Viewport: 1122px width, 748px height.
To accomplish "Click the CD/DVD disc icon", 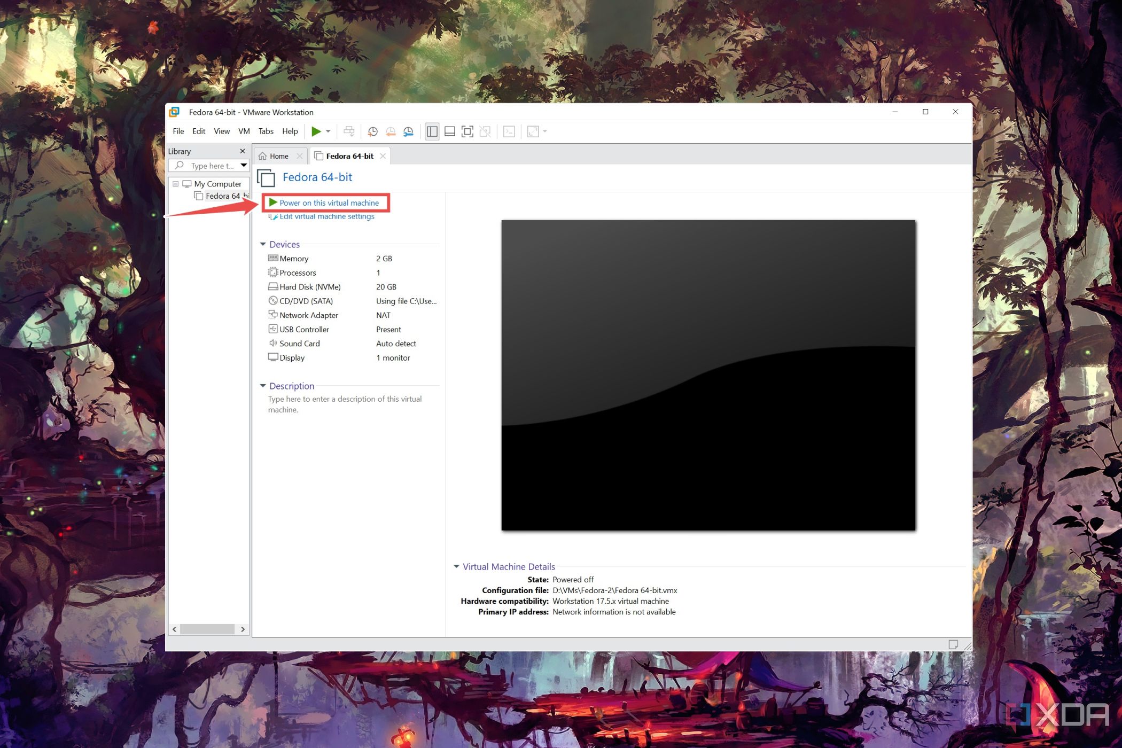I will 273,301.
